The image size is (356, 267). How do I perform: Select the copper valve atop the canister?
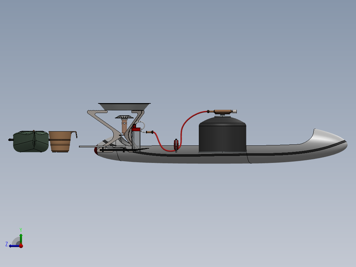point(222,112)
